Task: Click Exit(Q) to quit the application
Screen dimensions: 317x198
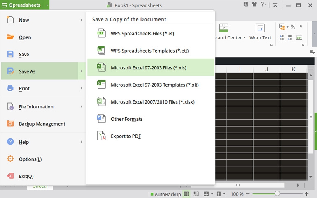Action: (26, 176)
